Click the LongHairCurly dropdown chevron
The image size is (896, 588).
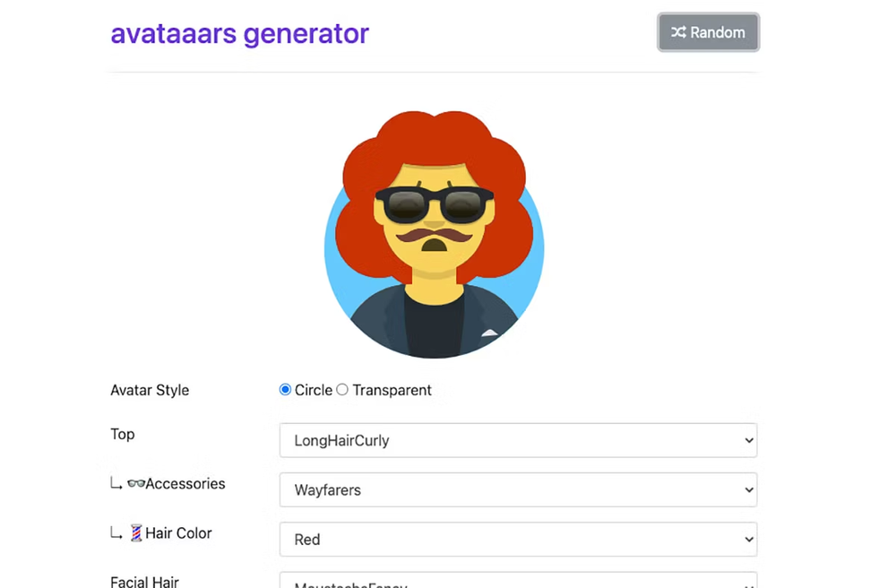[746, 440]
